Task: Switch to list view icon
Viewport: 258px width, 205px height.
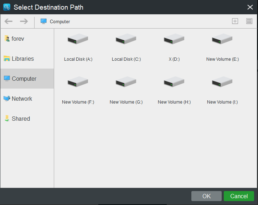Action: click(249, 21)
